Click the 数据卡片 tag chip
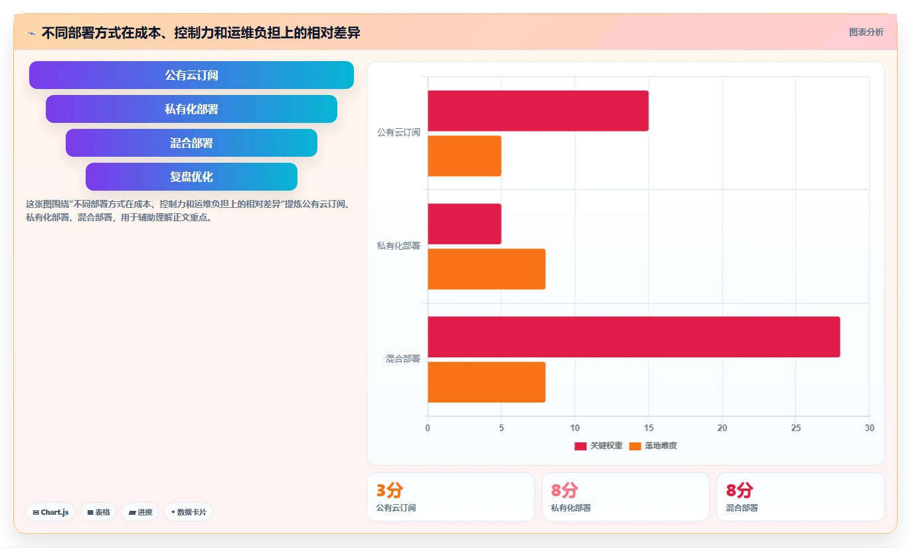 click(189, 512)
